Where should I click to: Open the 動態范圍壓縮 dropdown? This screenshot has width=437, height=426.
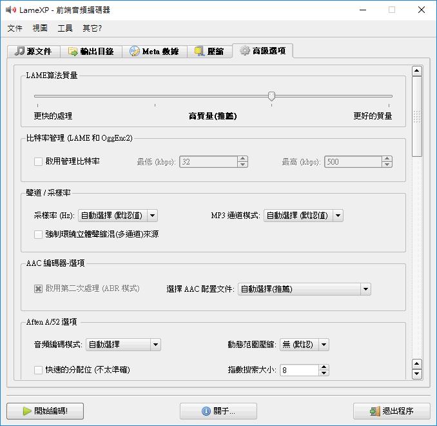tap(304, 345)
